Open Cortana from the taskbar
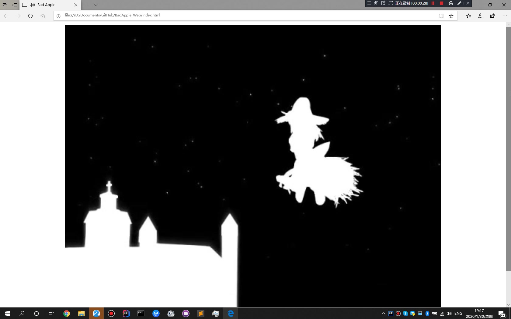The width and height of the screenshot is (511, 319). click(x=36, y=313)
